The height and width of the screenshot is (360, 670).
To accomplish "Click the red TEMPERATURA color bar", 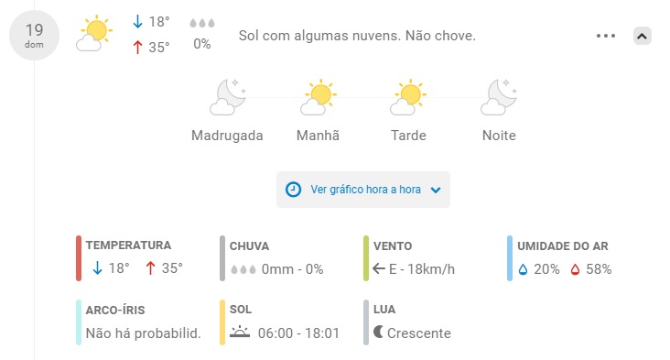I will pyautogui.click(x=79, y=258).
